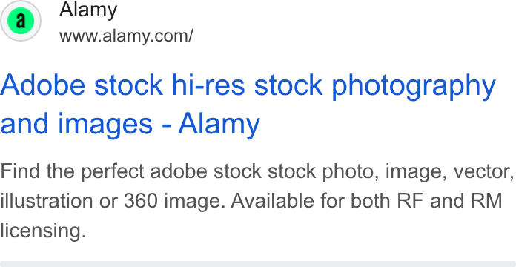The height and width of the screenshot is (267, 516).
Task: Click the word "photo," in the description
Action: coord(350,172)
